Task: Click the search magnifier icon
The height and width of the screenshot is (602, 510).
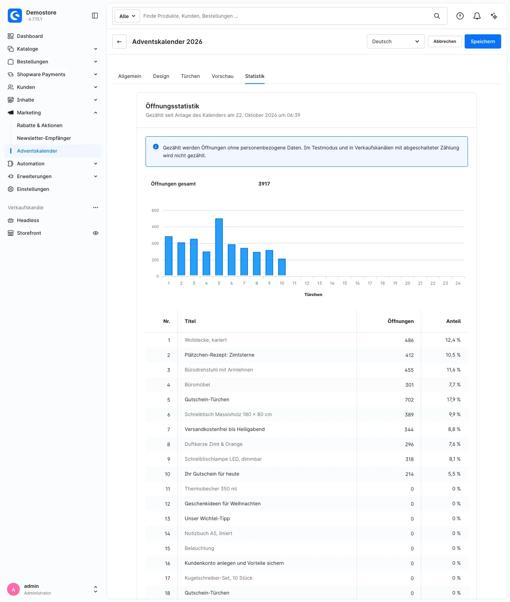Action: tap(437, 16)
